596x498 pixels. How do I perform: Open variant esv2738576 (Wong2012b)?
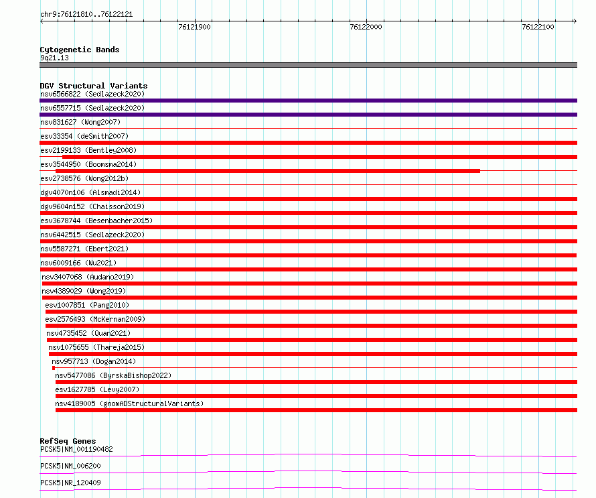(x=84, y=178)
